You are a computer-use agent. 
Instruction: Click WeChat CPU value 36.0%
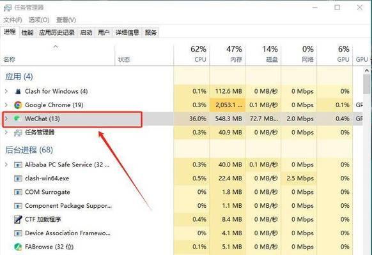198,119
